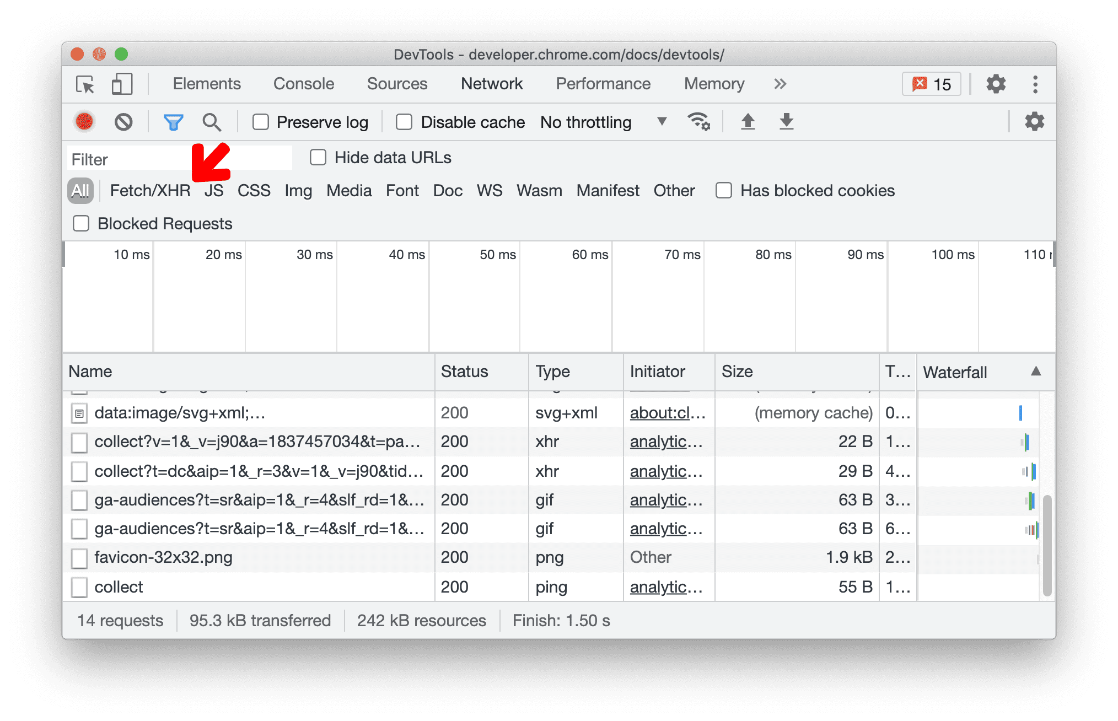Select the Fetch/XHR filter tab
The image size is (1118, 721).
(x=149, y=190)
